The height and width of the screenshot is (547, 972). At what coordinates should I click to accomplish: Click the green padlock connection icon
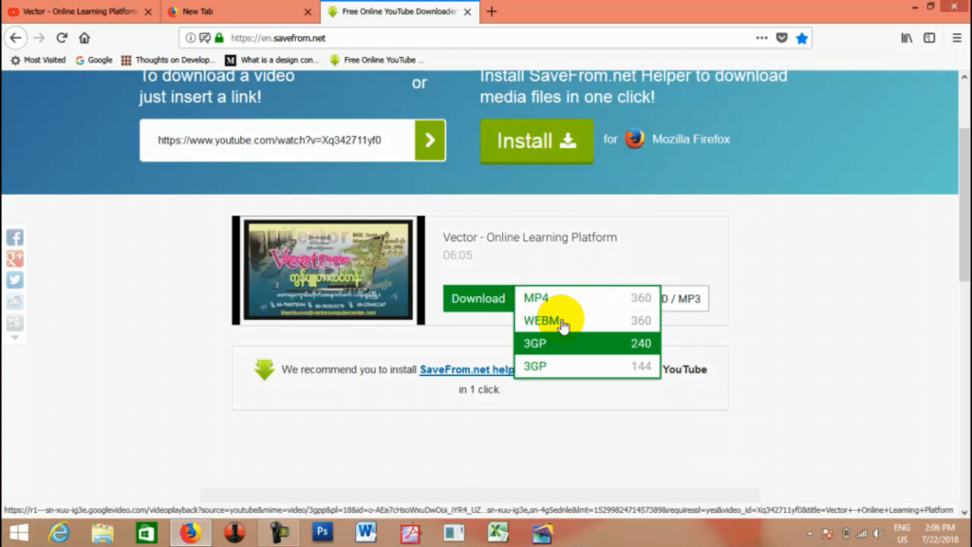pyautogui.click(x=219, y=38)
